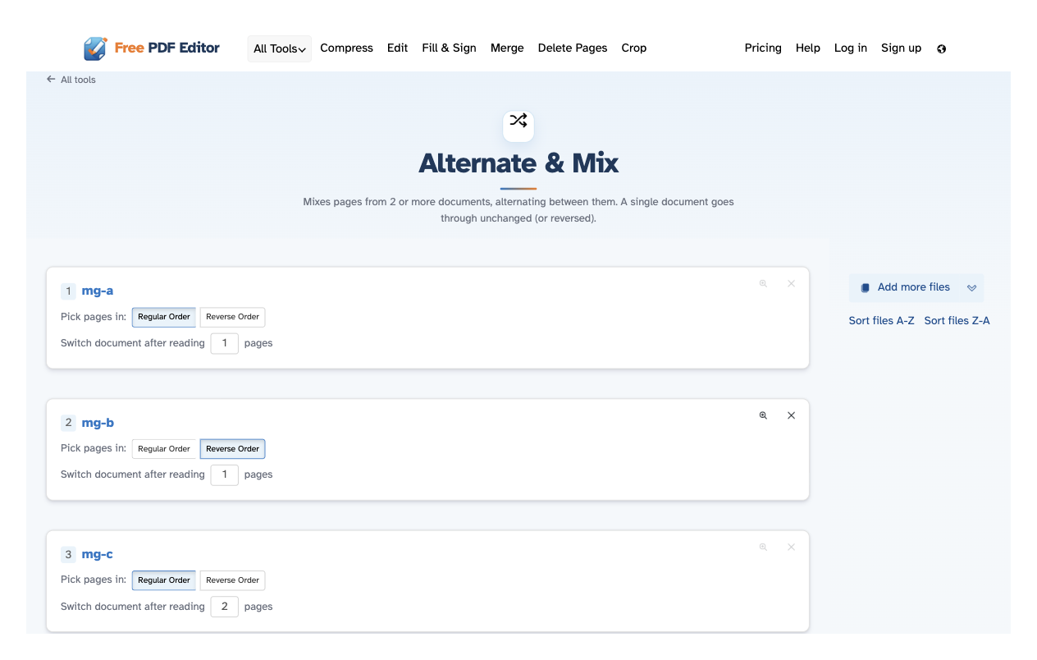Viewport: 1037px width, 660px height.
Task: Click Log in
Action: [851, 48]
